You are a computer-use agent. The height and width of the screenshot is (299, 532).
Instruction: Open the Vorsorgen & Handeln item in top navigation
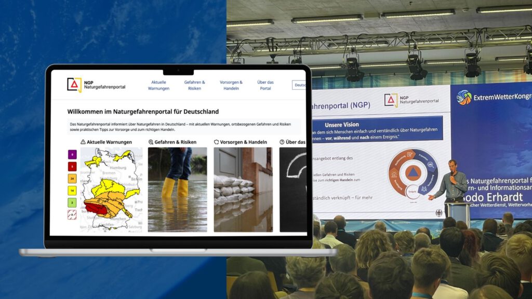click(x=231, y=85)
